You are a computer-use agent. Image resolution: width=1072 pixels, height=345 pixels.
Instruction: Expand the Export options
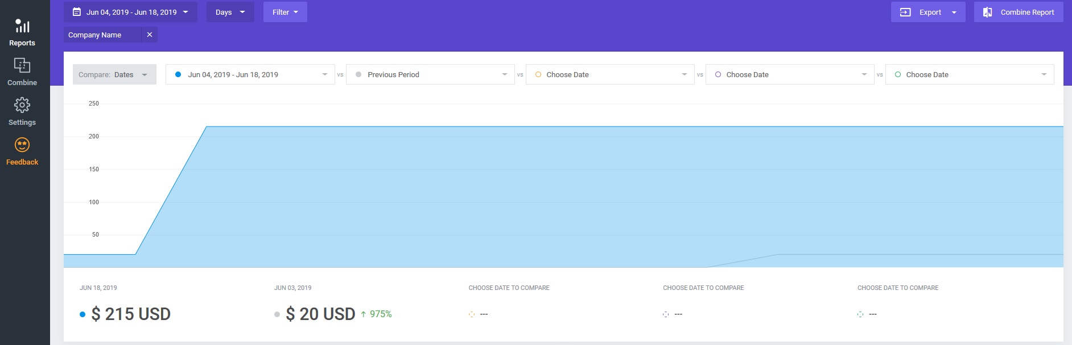pyautogui.click(x=954, y=12)
